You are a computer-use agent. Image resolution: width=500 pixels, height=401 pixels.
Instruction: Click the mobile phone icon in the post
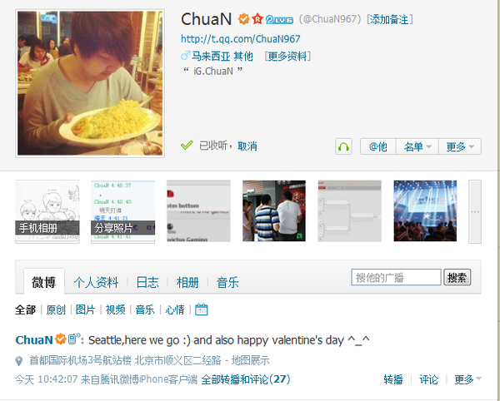pyautogui.click(x=73, y=339)
